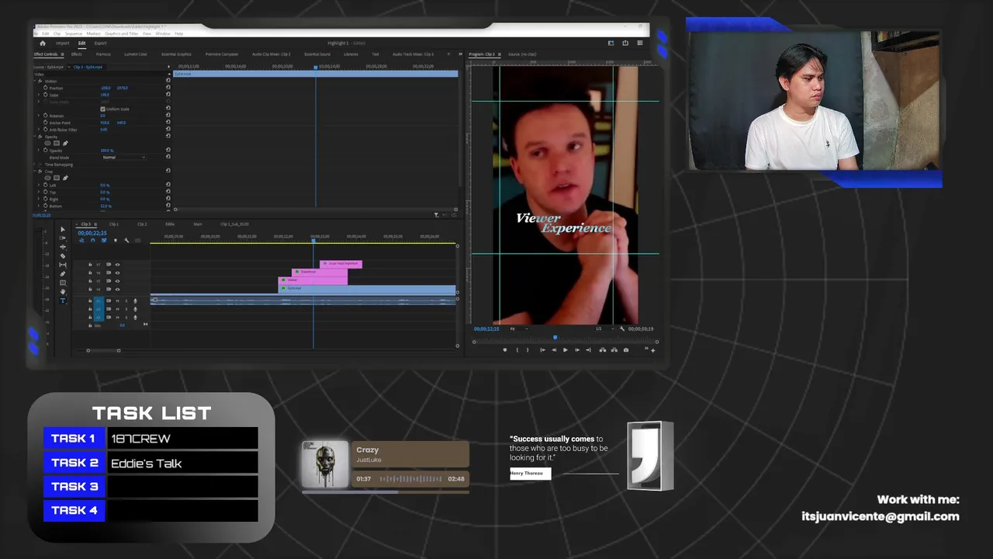This screenshot has height=559, width=993.
Task: Switch to the Export workspace tab
Action: pos(100,43)
